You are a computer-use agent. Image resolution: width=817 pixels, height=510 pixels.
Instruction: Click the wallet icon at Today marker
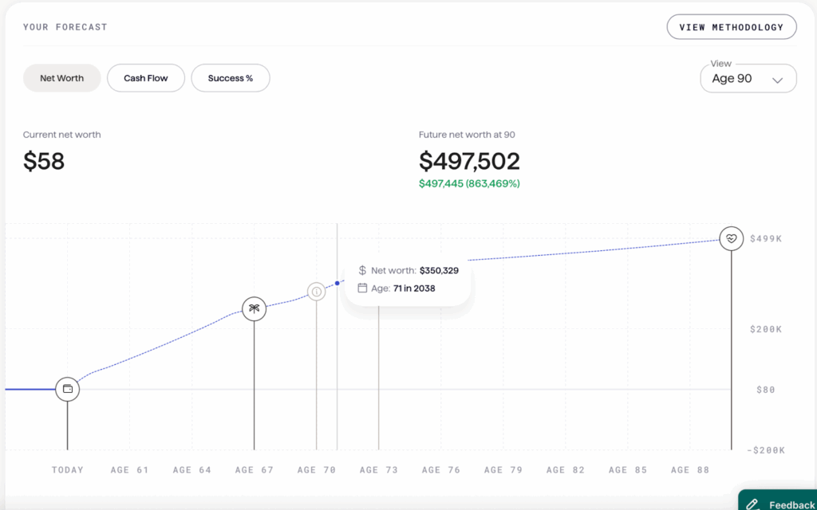coord(68,390)
